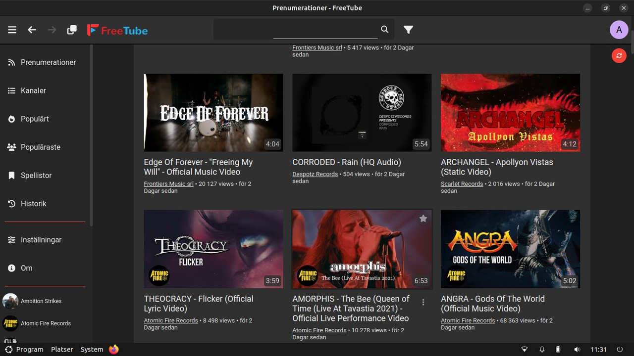
Task: Open search filters via the funnel icon
Action: [408, 30]
